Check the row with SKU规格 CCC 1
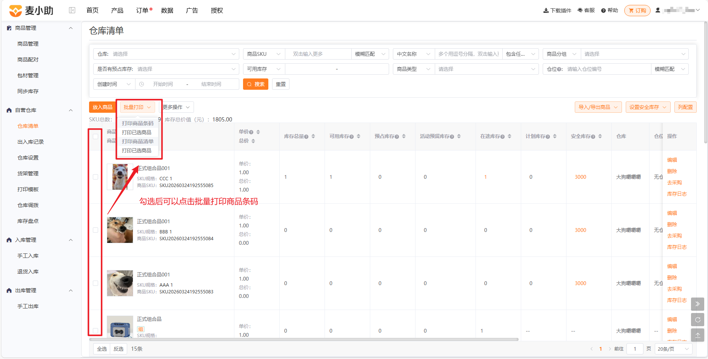The height and width of the screenshot is (359, 708). [x=95, y=177]
